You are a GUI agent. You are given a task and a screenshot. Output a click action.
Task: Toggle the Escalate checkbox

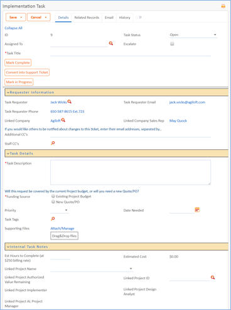pyautogui.click(x=172, y=43)
